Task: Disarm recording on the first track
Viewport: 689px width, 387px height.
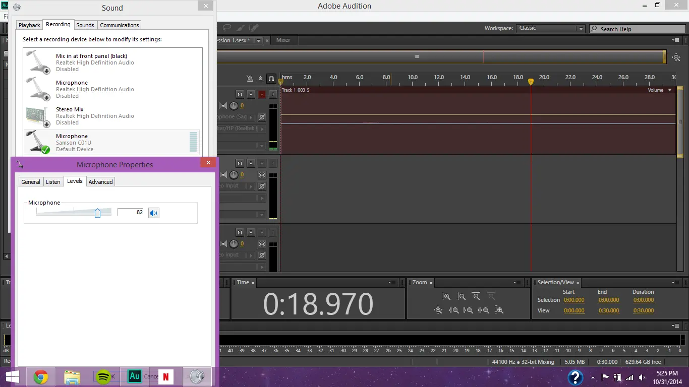Action: [x=262, y=94]
